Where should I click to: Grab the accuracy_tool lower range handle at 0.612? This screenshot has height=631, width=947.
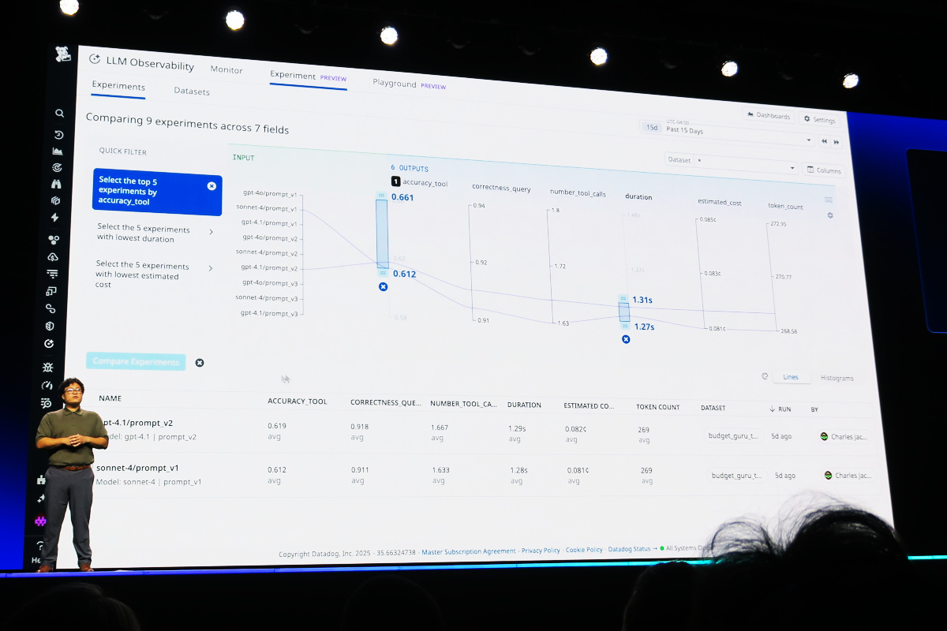coord(382,272)
